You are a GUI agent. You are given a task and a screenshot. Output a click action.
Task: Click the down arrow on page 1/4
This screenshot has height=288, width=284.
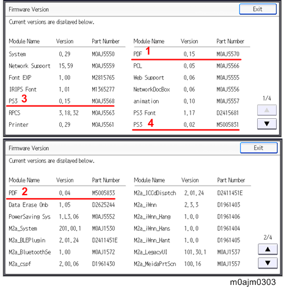click(267, 124)
